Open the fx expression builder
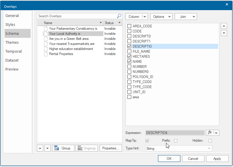The height and width of the screenshot is (167, 233). tap(210, 133)
